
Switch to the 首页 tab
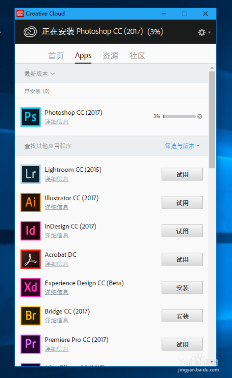pyautogui.click(x=56, y=56)
